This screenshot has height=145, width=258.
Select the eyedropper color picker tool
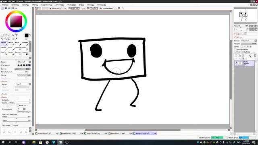(x=16, y=39)
